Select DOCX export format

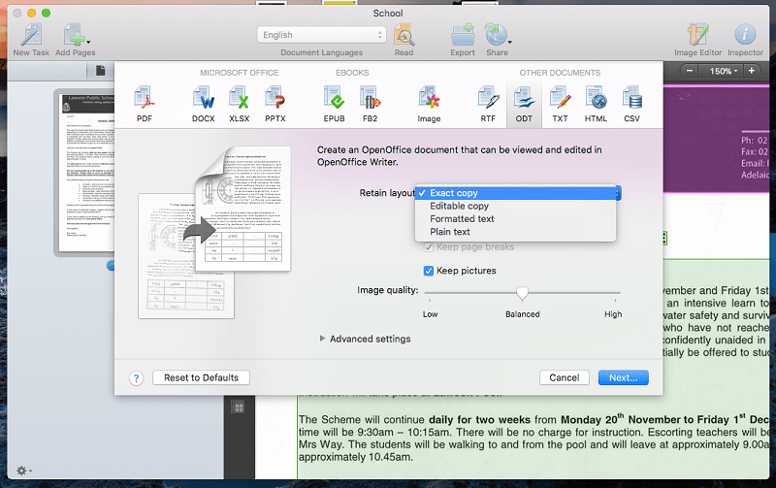(204, 104)
